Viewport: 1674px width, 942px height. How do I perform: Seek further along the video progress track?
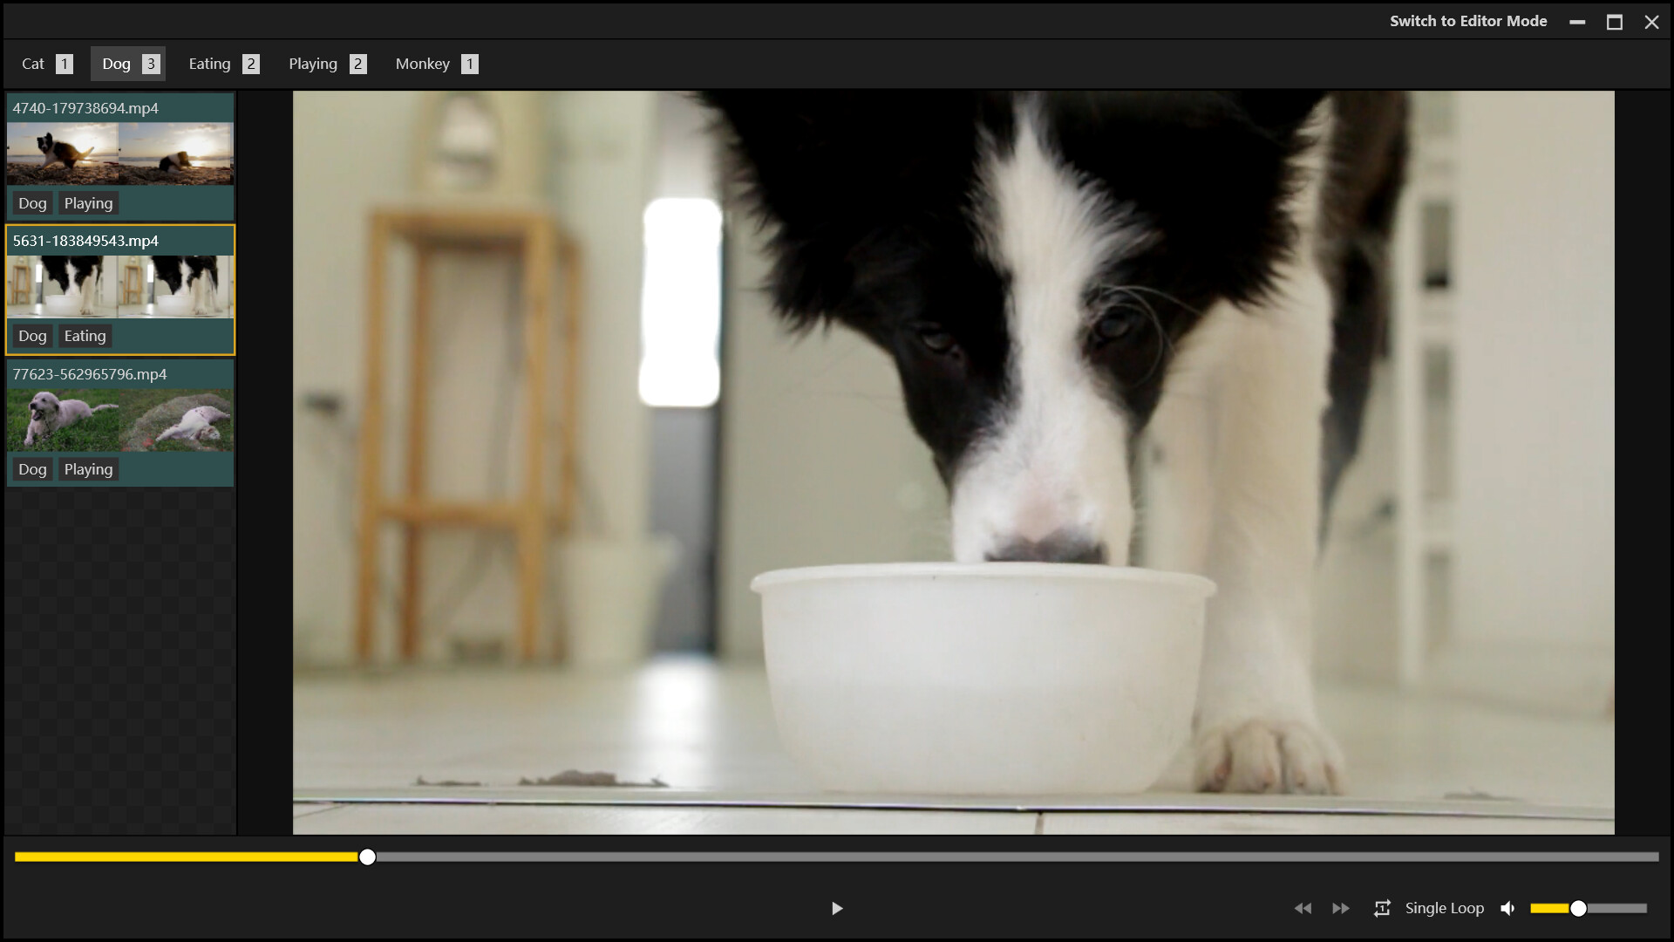1017,857
